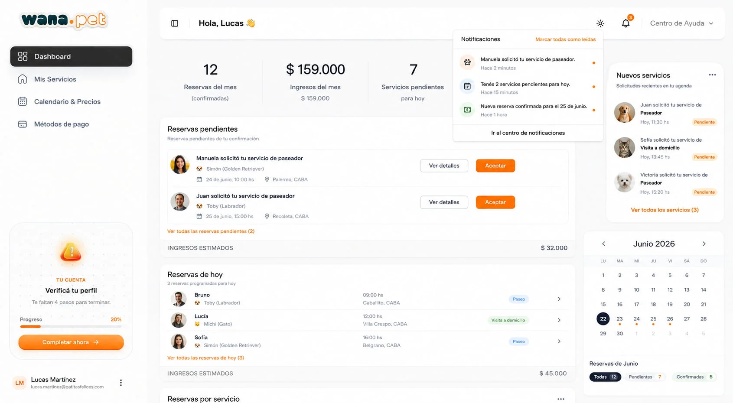Go to Ir al centro de notificaciones
Screen dimensions: 733x403
pos(528,133)
